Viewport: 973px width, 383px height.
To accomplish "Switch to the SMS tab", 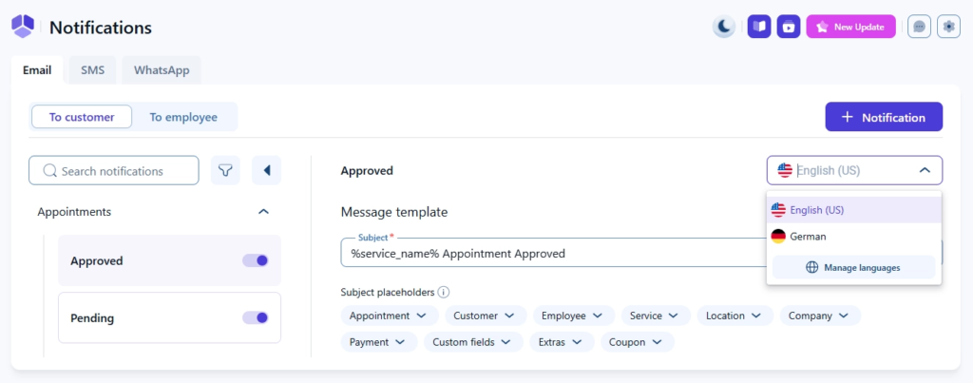I will pos(92,69).
